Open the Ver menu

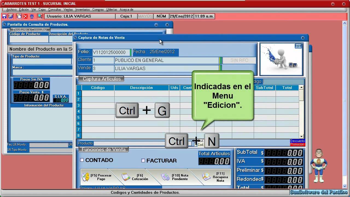pyautogui.click(x=34, y=10)
